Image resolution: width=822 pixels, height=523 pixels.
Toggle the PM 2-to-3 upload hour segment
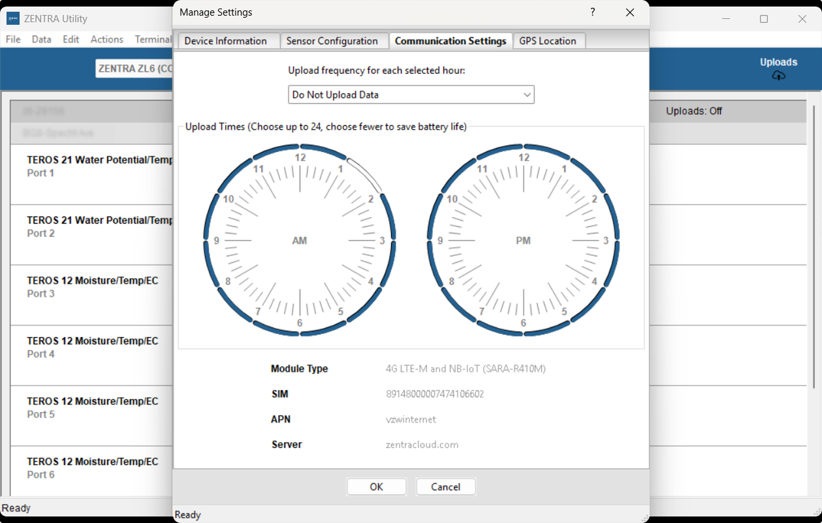pos(612,216)
